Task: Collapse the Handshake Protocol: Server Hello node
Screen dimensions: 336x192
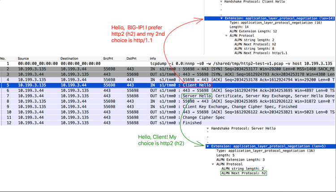Action: coord(208,129)
